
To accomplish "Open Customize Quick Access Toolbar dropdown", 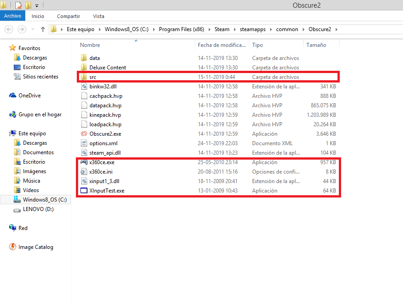I will 37,5.
